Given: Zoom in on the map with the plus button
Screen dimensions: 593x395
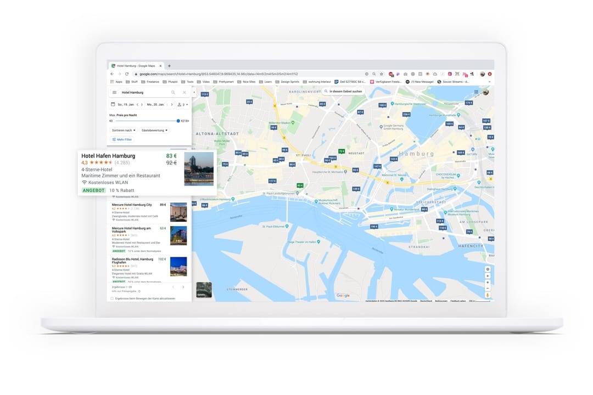Looking at the screenshot, I should pyautogui.click(x=488, y=282).
